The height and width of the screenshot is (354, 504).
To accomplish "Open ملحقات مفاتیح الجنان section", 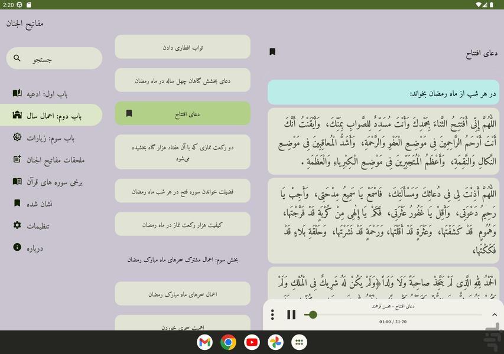I will [51, 159].
